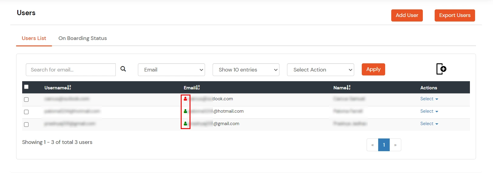Click the green user icon beside @hotmail.com
The image size is (493, 173).
(x=185, y=111)
